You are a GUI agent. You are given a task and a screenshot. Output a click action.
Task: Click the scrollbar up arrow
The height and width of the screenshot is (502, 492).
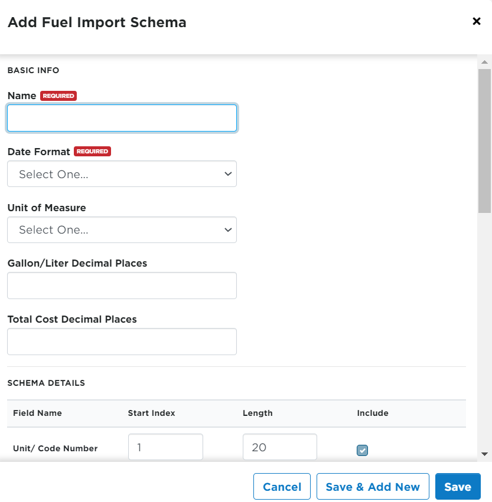click(x=484, y=62)
